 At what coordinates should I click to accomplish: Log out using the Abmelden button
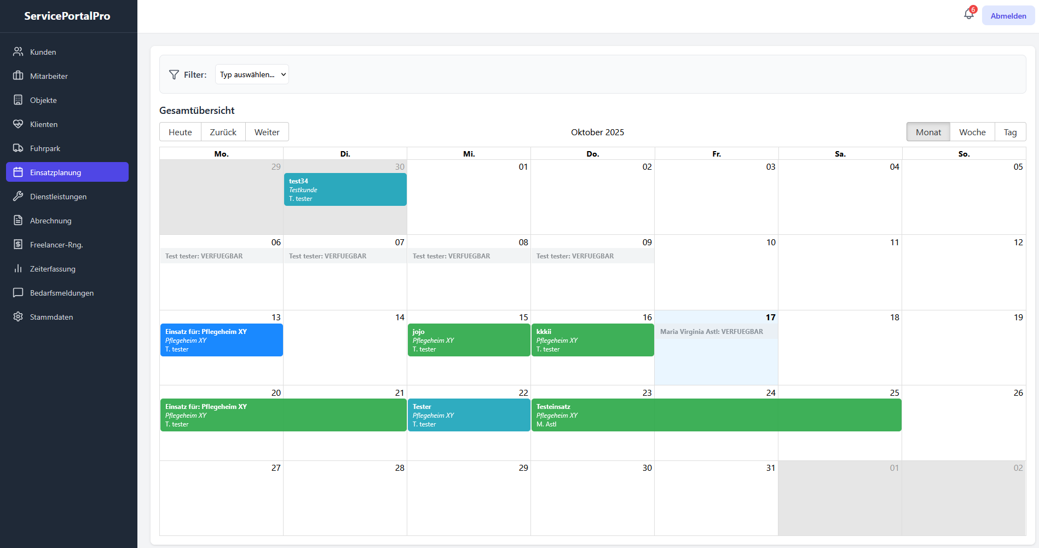click(1008, 15)
